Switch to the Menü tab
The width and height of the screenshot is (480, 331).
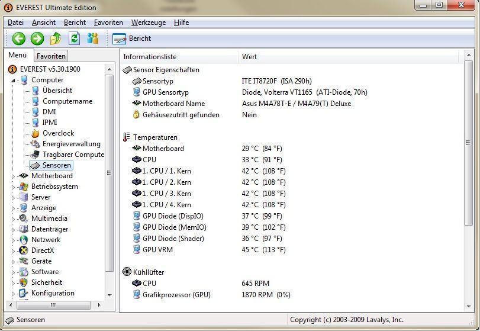tap(17, 55)
